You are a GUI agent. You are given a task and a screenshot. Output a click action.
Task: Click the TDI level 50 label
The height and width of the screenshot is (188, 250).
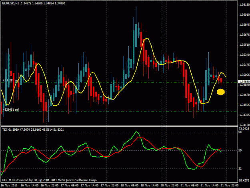(240, 150)
